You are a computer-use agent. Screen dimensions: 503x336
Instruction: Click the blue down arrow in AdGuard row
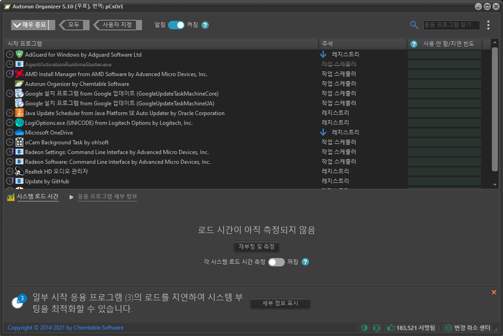323,54
